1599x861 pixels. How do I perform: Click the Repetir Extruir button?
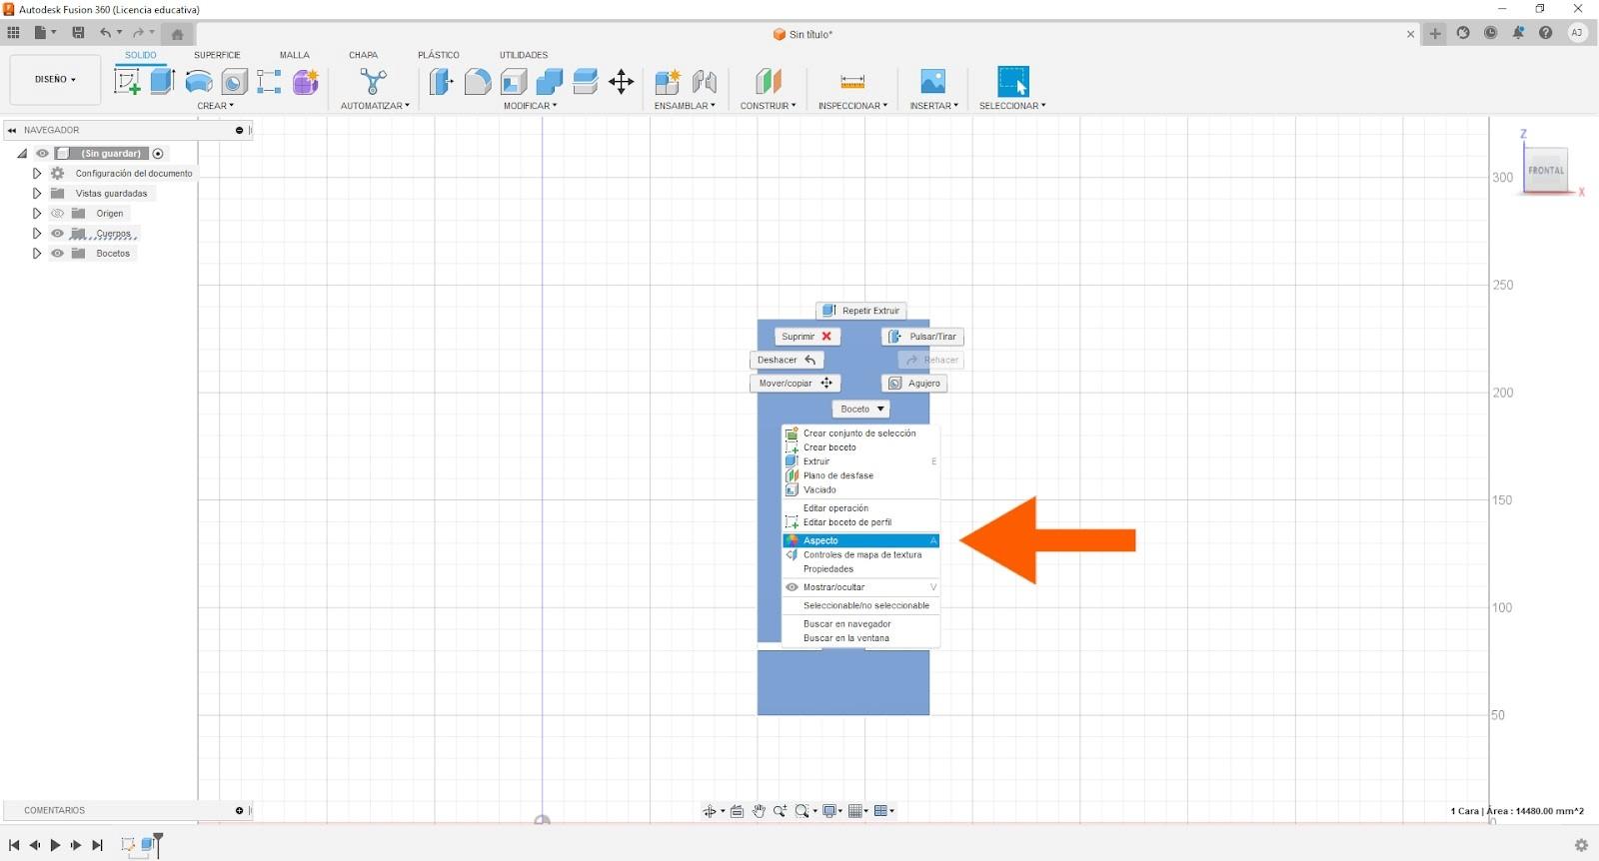click(860, 311)
